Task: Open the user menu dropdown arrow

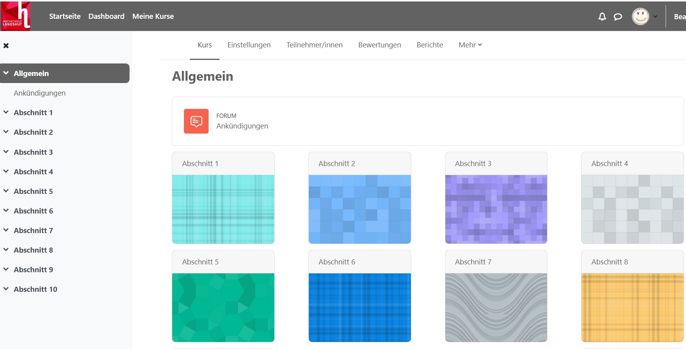Action: (x=655, y=16)
